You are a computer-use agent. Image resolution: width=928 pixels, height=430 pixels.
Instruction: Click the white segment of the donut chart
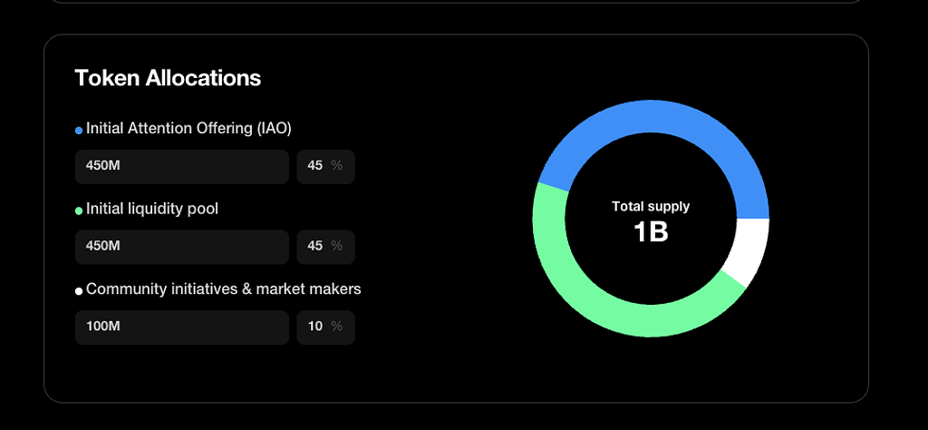749,250
